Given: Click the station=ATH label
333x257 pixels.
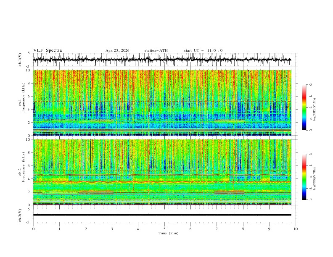Looking at the screenshot, I should [156, 50].
